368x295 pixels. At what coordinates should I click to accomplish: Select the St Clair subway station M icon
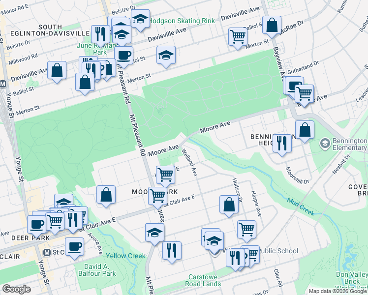point(47,253)
